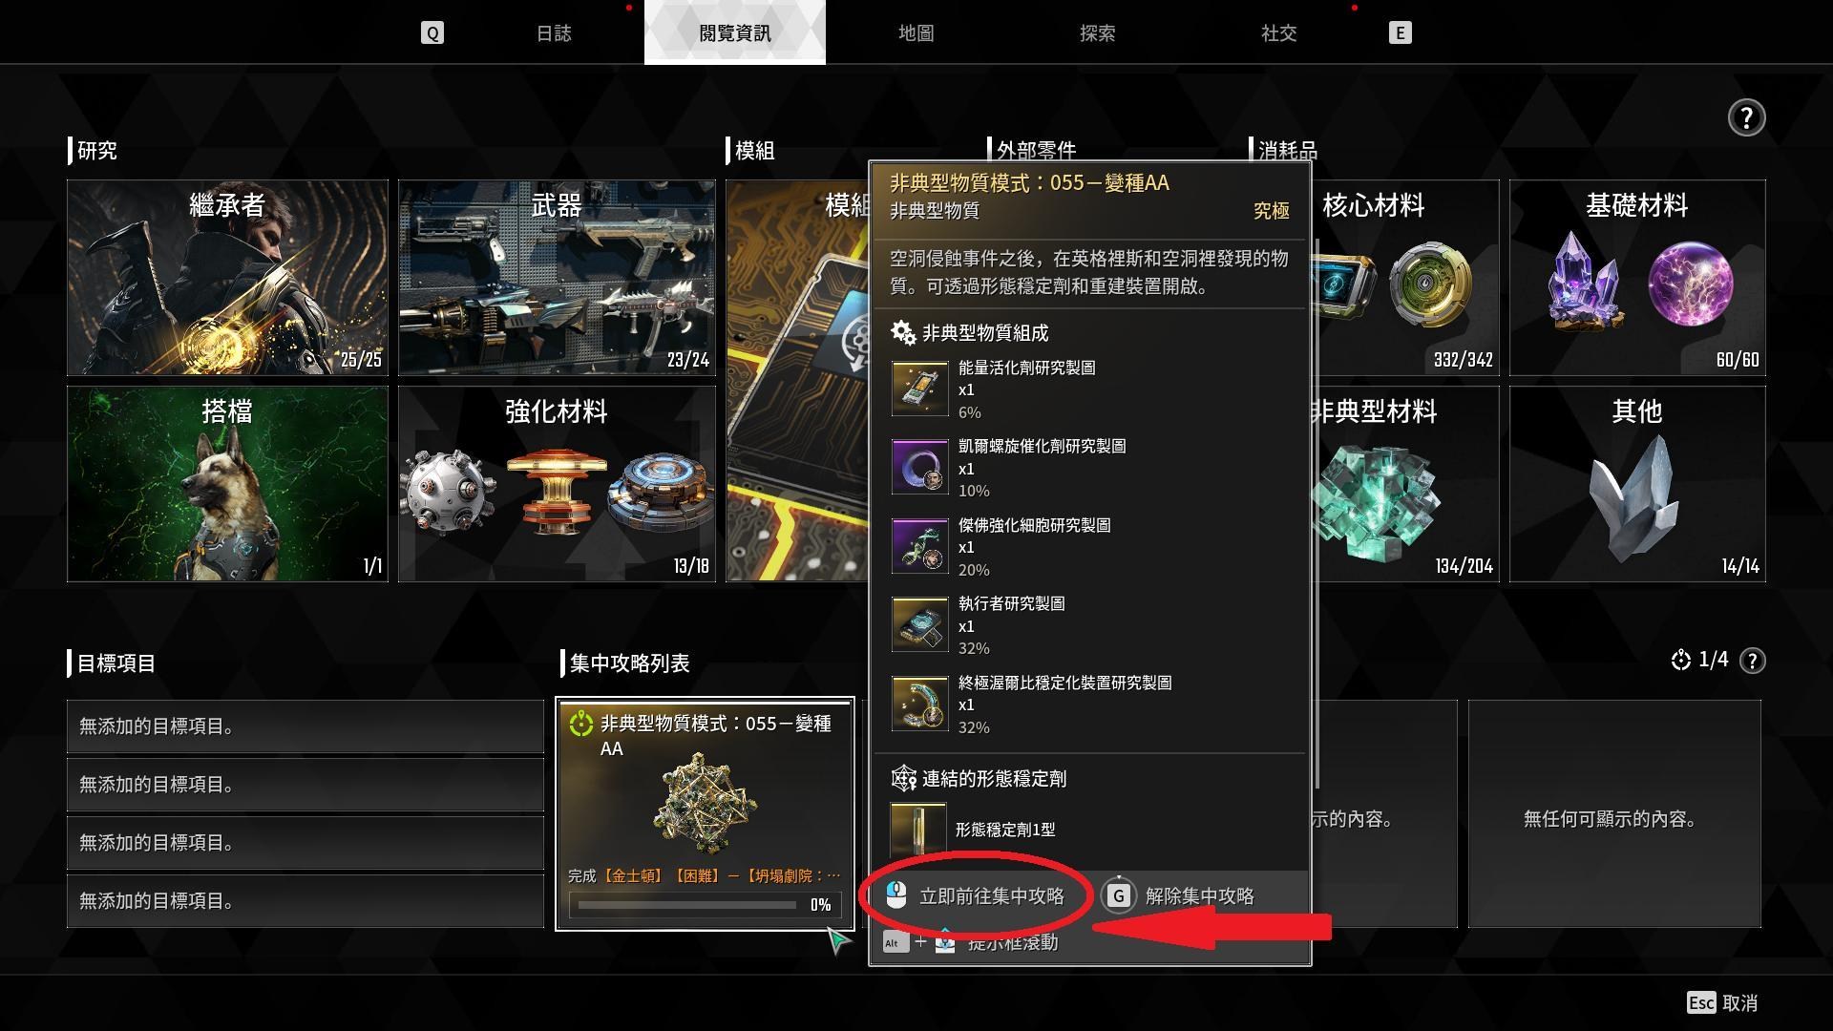Click the E key next tab icon

[x=1400, y=33]
